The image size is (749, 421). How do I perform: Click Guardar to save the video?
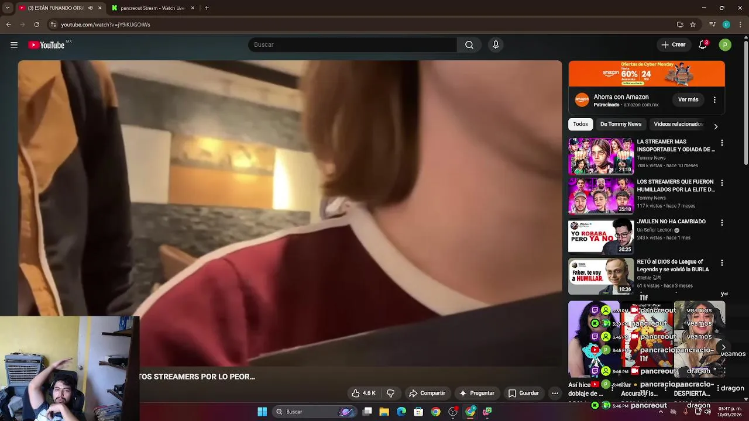(x=524, y=393)
